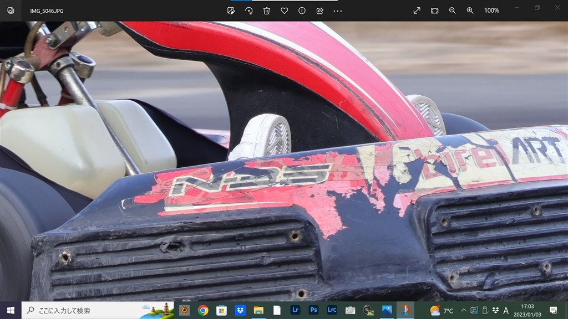Viewport: 568px width, 319px height.
Task: Launch Lightroom Classic (LrC) from taskbar
Action: click(332, 310)
